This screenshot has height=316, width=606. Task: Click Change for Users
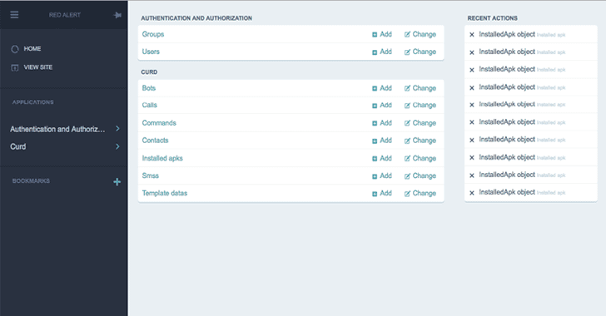pos(420,52)
